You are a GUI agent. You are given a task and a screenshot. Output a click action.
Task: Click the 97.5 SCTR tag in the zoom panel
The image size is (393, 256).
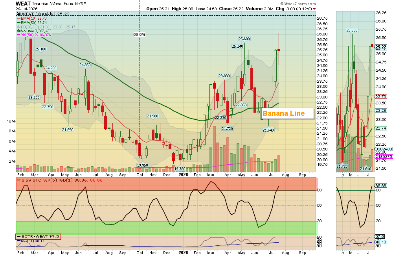[x=380, y=236]
